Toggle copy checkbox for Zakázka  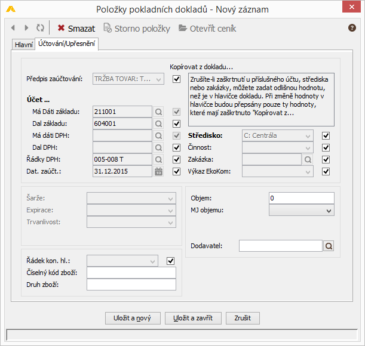click(326, 159)
